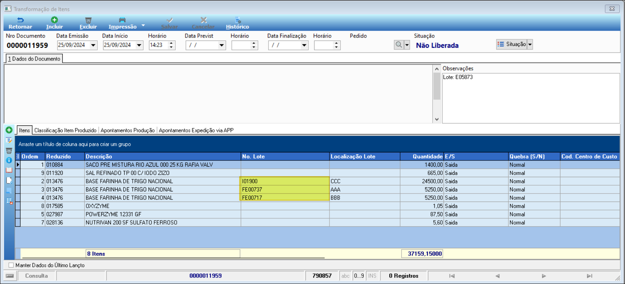Image resolution: width=625 pixels, height=284 pixels.
Task: Click the open book icon in sidebar
Action: 9,170
